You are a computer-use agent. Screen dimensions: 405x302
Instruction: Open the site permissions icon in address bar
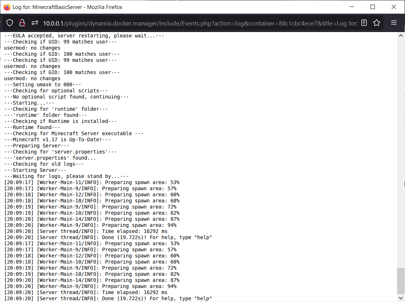pos(34,23)
